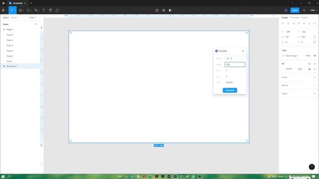Add an effect with plus button

[x=315, y=85]
